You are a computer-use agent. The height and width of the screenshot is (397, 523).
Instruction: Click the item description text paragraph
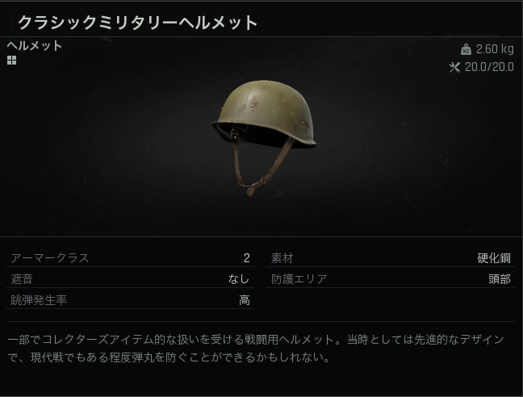256,349
